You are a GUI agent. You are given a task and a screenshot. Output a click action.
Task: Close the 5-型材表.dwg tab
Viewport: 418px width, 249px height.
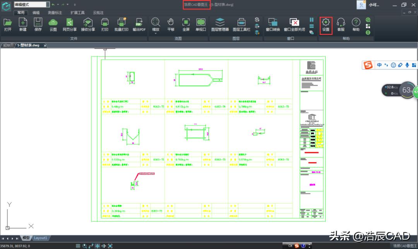tap(45, 46)
